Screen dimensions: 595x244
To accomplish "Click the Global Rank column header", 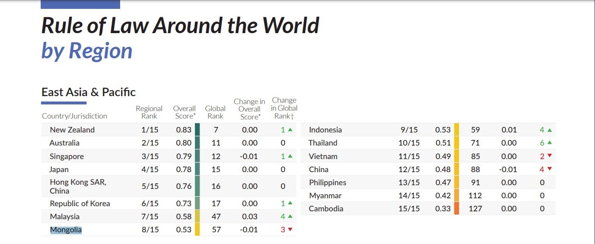I will tap(215, 112).
